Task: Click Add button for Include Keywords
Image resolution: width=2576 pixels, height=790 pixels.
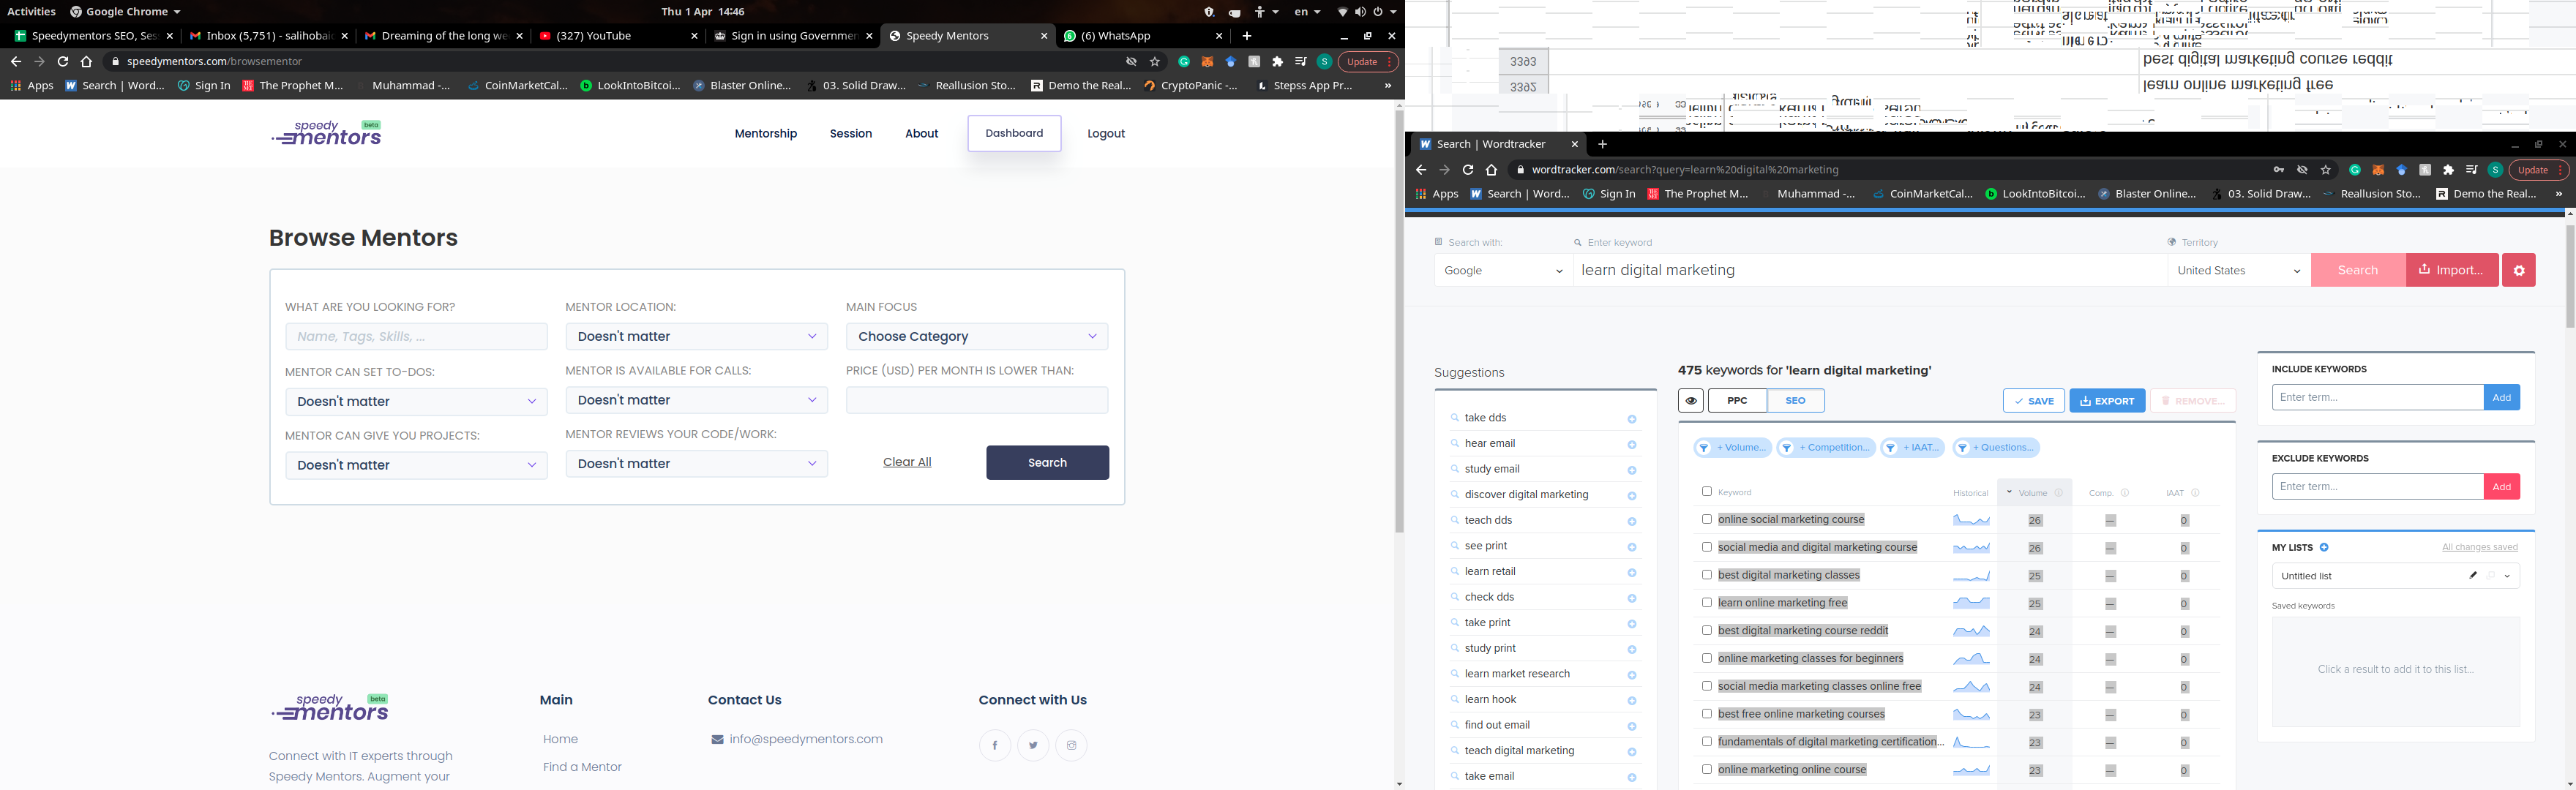Action: tap(2502, 397)
